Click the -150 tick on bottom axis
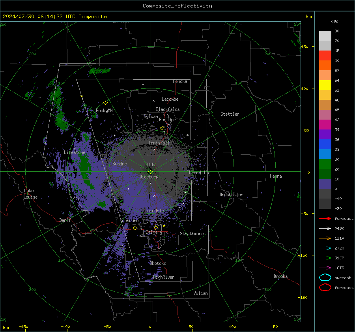Image resolution: width=355 pixels, height=332 pixels. coord(23,326)
